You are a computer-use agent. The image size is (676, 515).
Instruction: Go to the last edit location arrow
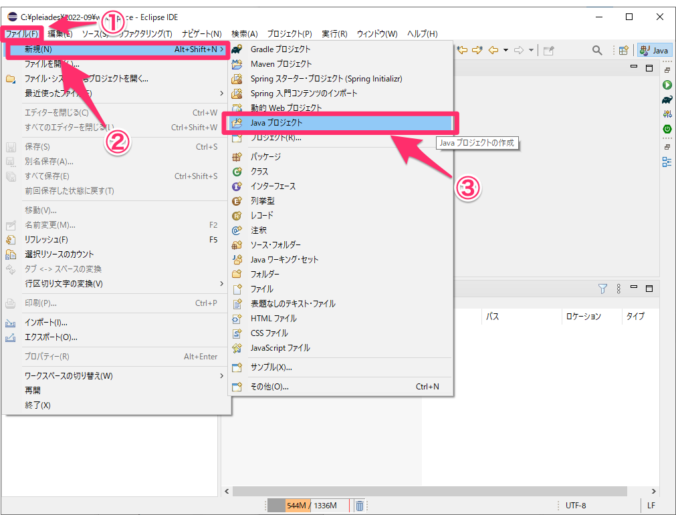[x=462, y=50]
